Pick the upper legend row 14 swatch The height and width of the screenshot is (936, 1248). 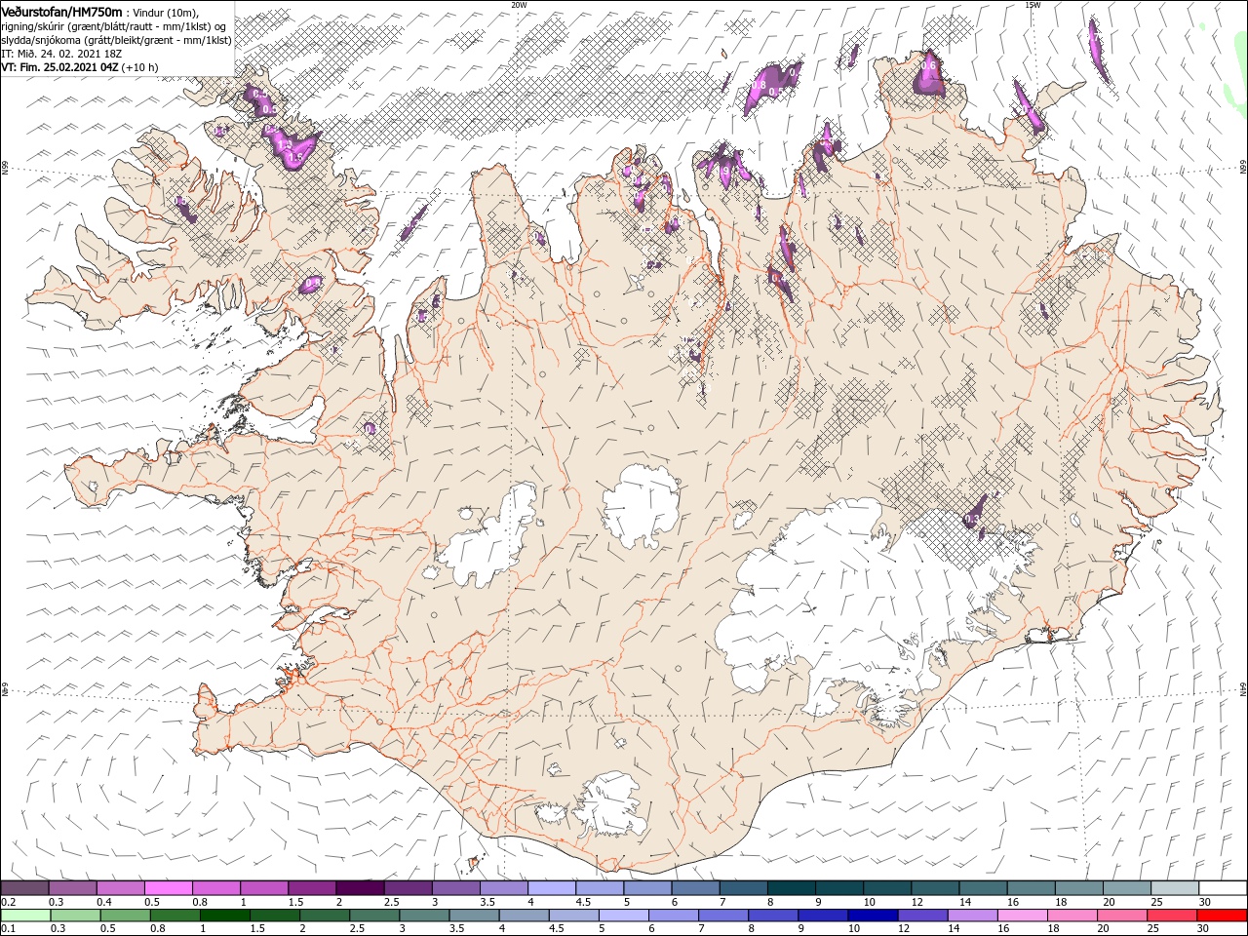click(x=984, y=887)
